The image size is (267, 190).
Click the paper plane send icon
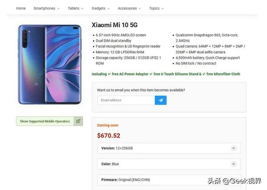(x=160, y=100)
